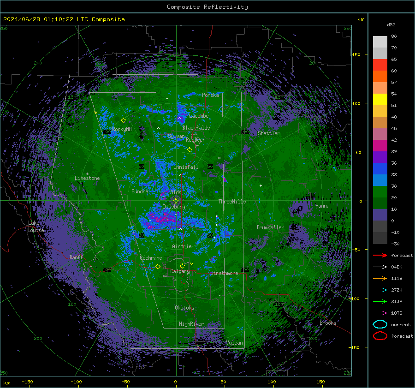Select the green 31JP arrow legend icon

pos(380,301)
